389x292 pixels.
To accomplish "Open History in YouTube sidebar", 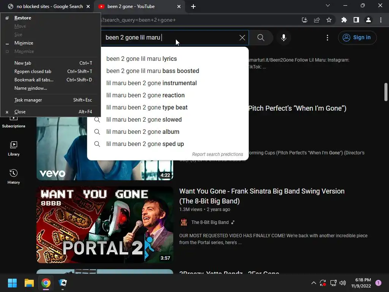I will pos(14,176).
